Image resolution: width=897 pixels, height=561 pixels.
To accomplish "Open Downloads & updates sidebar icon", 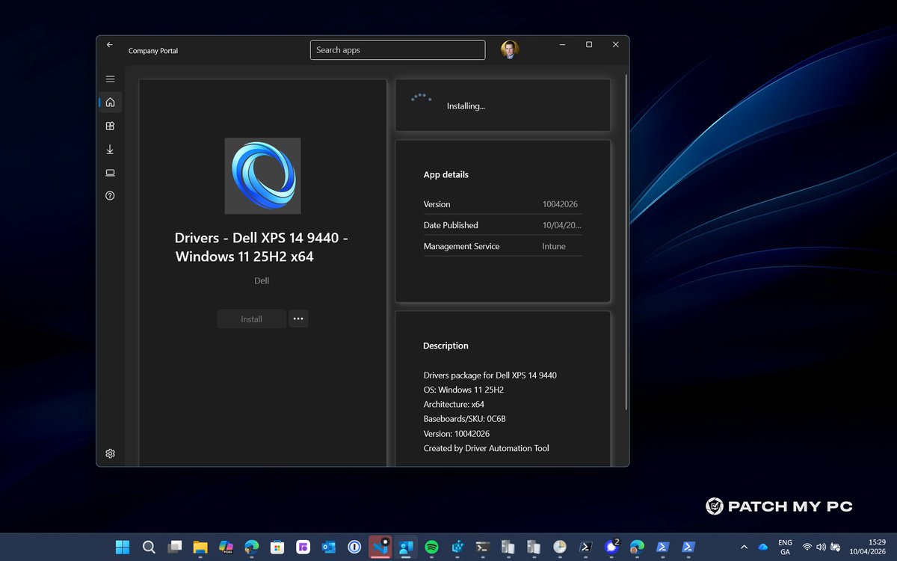I will click(x=110, y=150).
